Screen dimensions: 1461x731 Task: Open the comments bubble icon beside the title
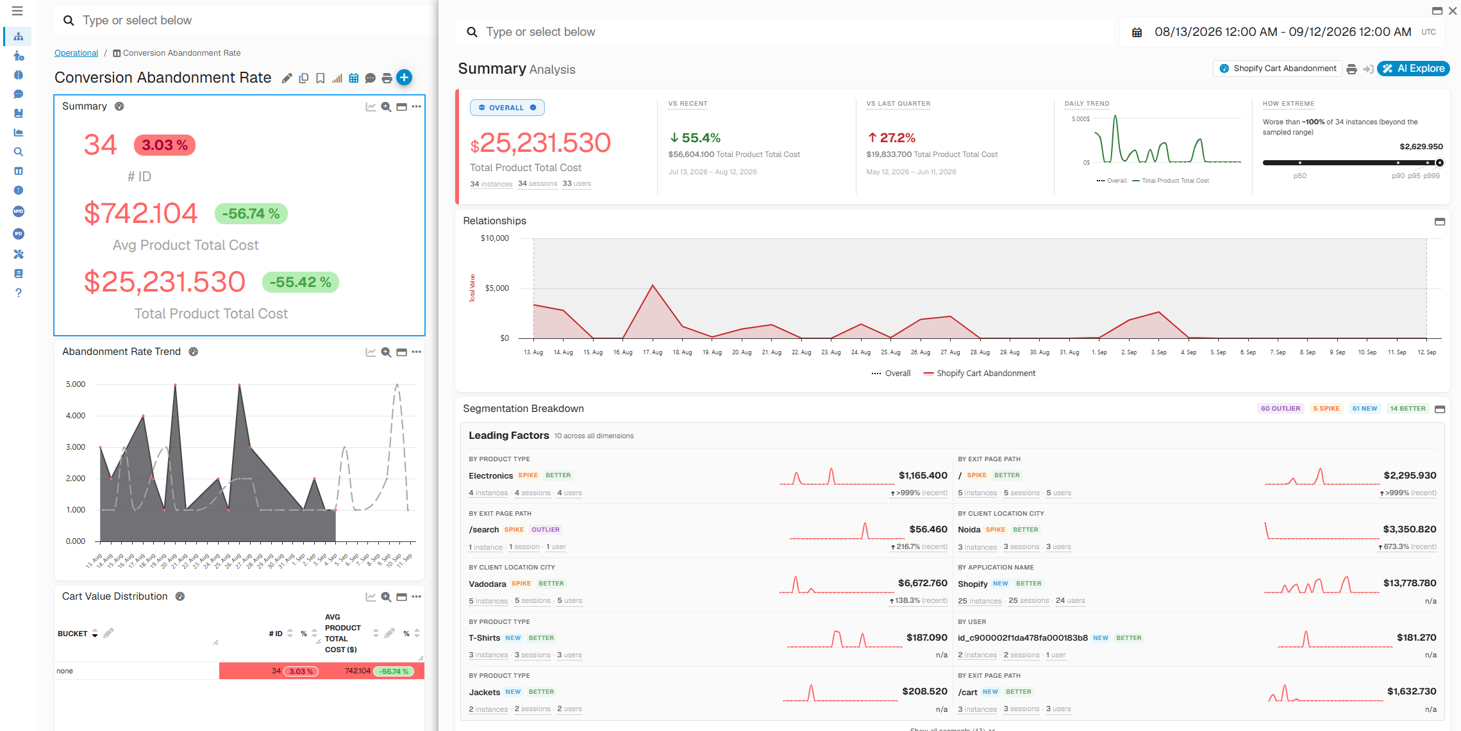click(370, 78)
